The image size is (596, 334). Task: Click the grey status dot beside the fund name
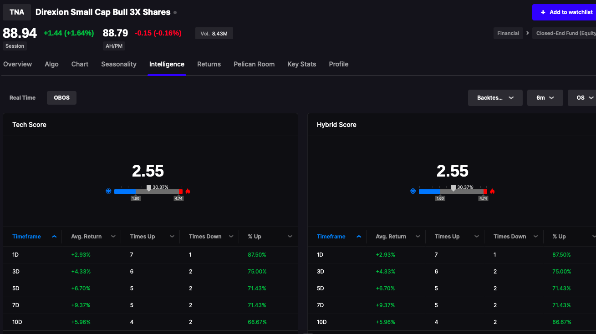(x=175, y=13)
